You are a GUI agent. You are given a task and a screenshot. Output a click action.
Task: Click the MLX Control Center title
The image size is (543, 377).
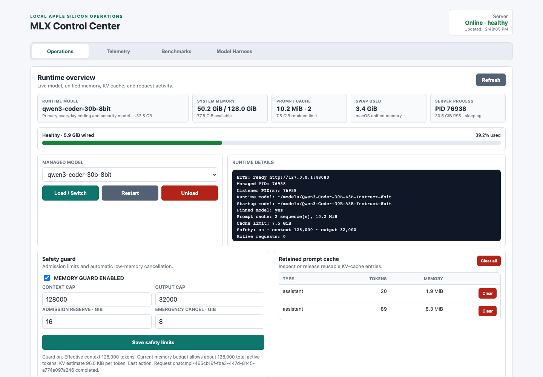tap(75, 26)
